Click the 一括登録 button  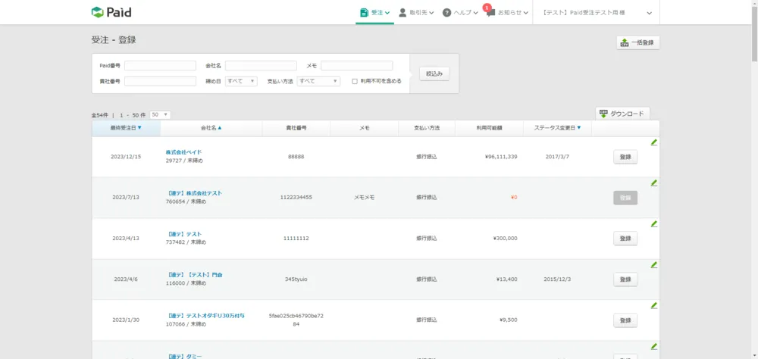[x=638, y=42]
